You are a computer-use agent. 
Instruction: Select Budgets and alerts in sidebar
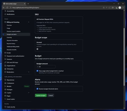(17, 34)
